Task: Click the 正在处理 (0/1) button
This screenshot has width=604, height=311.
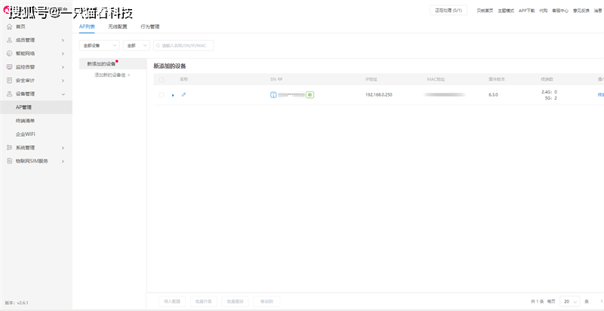Action: point(448,11)
